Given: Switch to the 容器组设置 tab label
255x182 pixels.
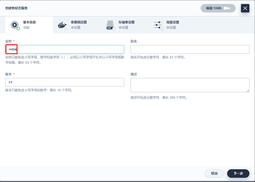Looking at the screenshot, I should (79, 22).
